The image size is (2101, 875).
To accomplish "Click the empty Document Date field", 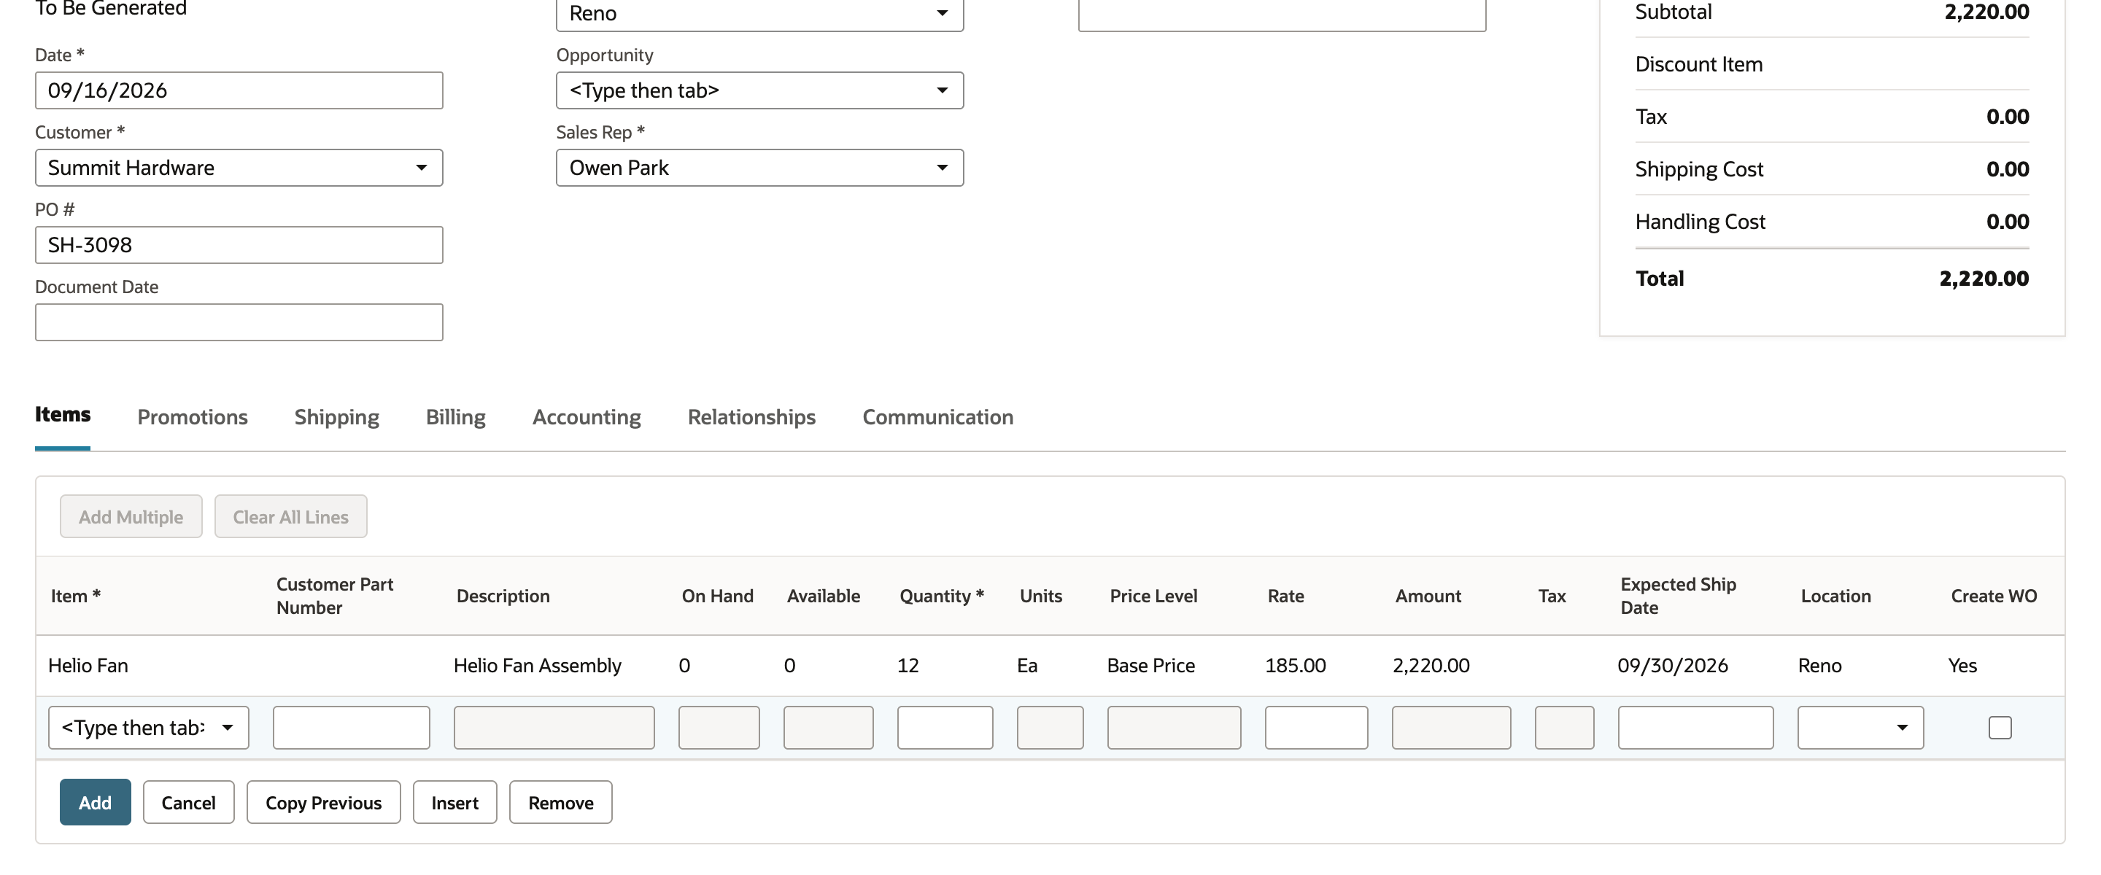I will (x=239, y=322).
